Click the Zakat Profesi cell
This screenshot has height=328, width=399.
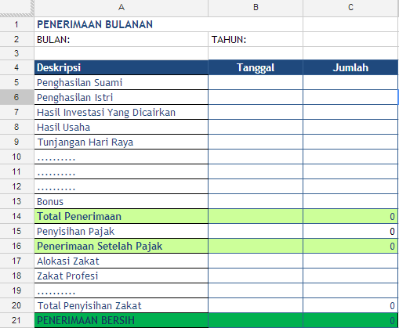pos(122,276)
